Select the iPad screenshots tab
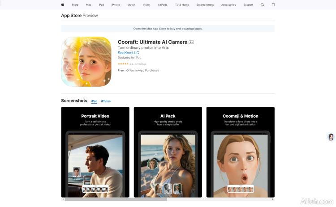Image resolution: width=336 pixels, height=207 pixels. [94, 101]
